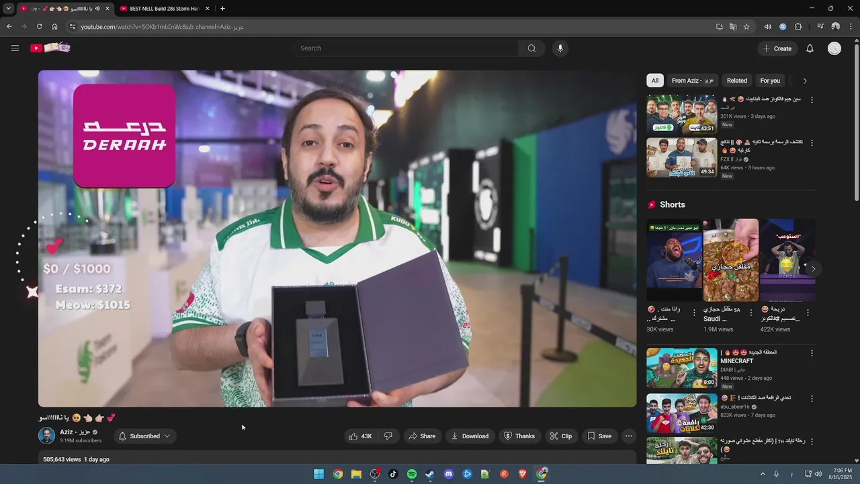Viewport: 860px width, 484px height.
Task: Switch to BEST NELL Build browser tab
Action: pos(165,9)
